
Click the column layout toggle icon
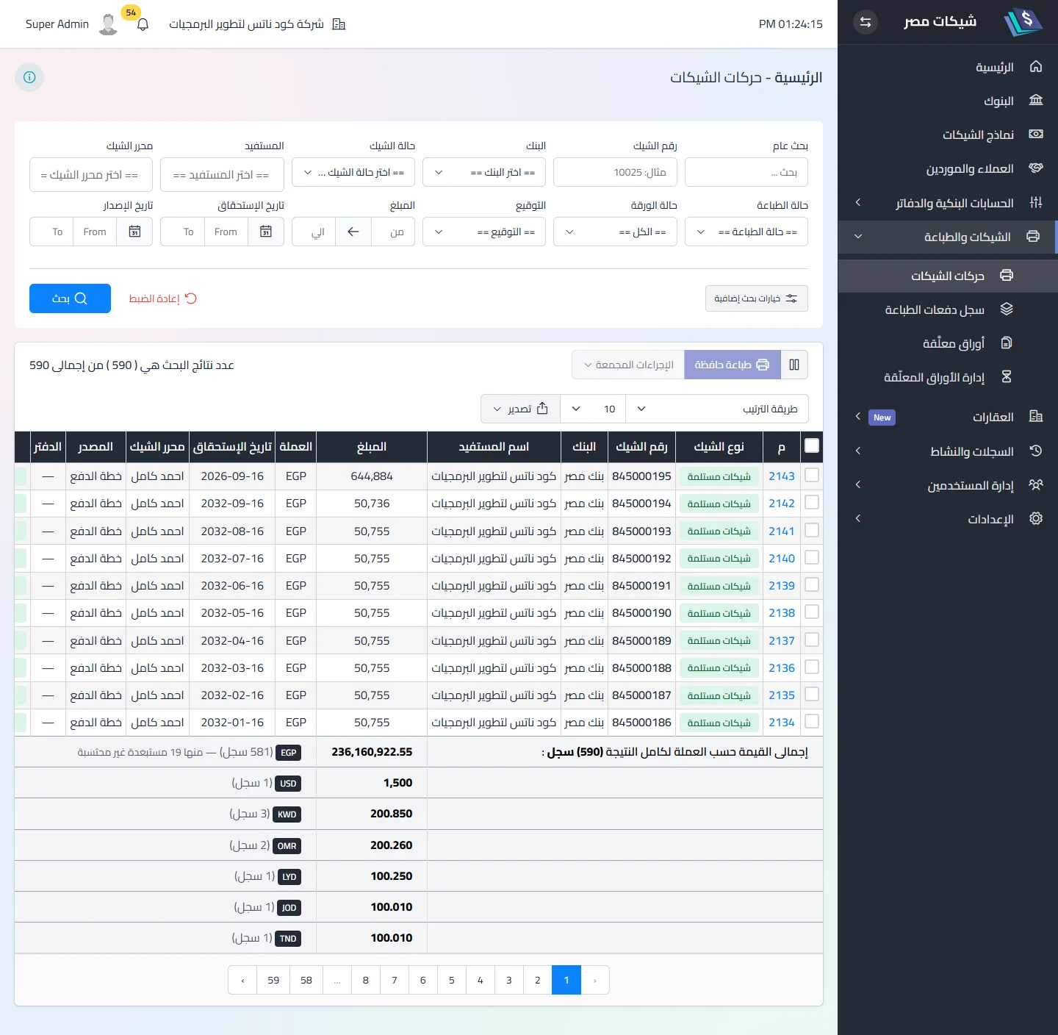(794, 365)
